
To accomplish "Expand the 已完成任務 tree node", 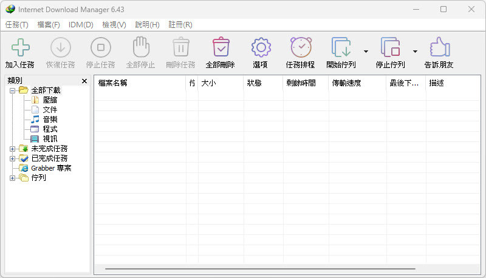I will coord(12,159).
